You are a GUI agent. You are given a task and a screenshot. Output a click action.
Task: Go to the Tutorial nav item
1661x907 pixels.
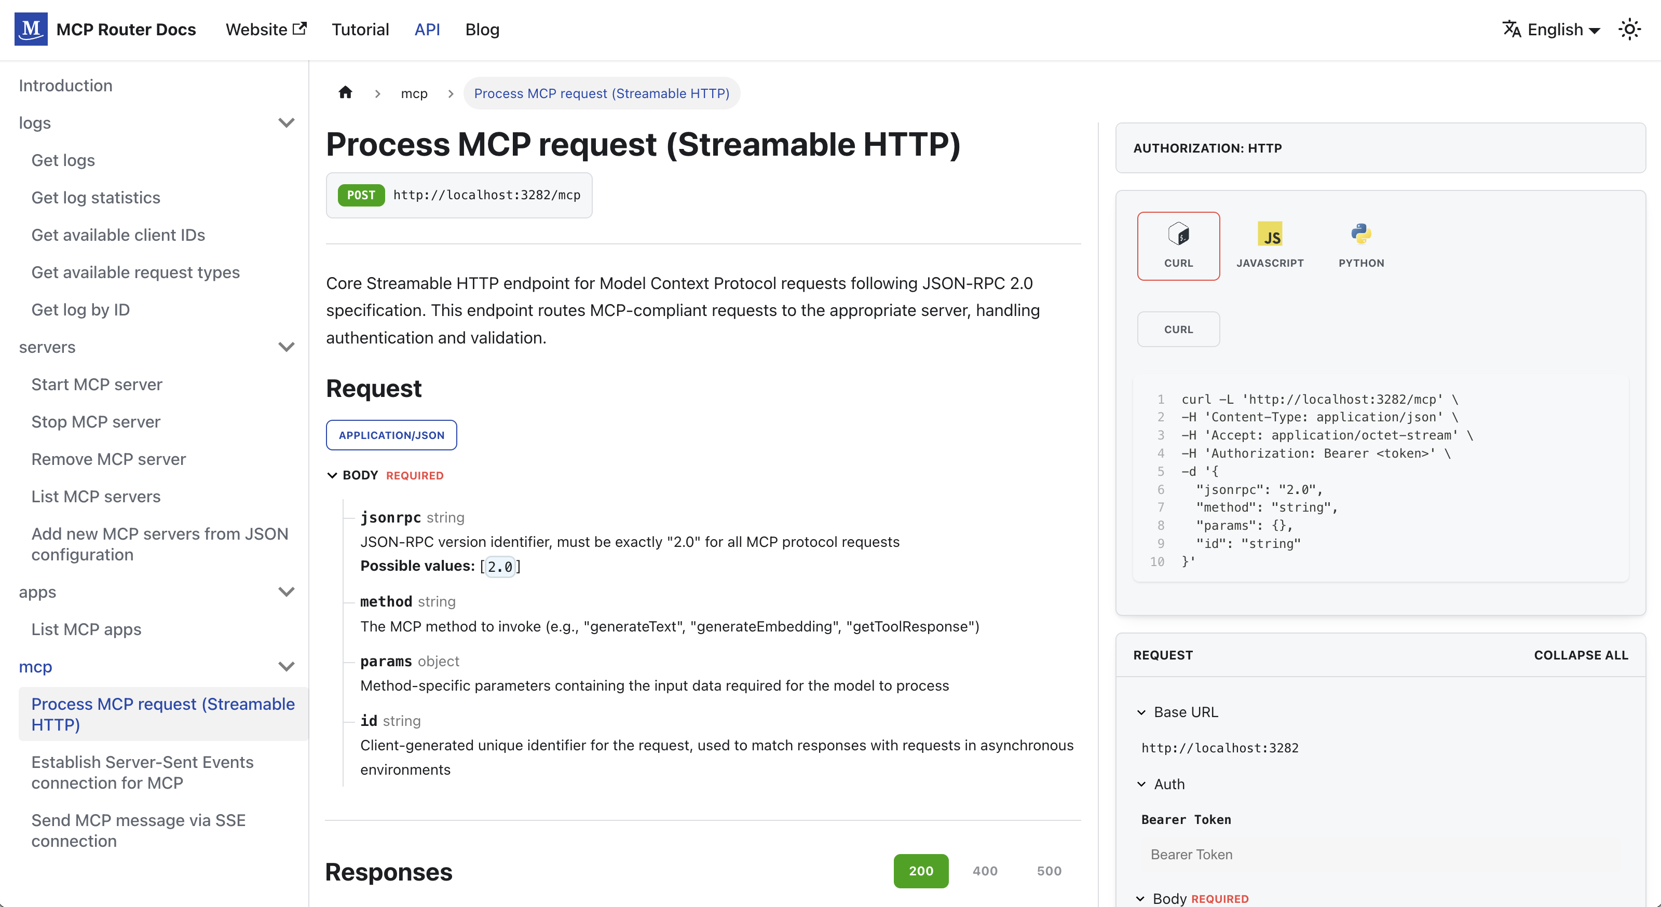pos(360,29)
